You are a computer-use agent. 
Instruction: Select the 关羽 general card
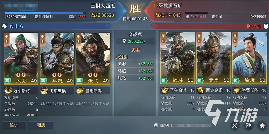pos(21,59)
